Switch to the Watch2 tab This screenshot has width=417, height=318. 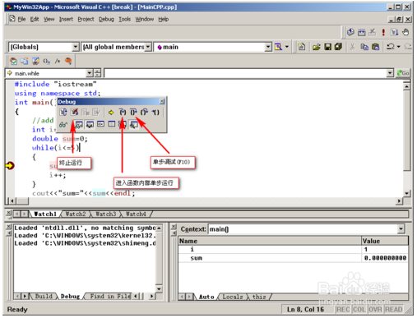pyautogui.click(x=76, y=214)
